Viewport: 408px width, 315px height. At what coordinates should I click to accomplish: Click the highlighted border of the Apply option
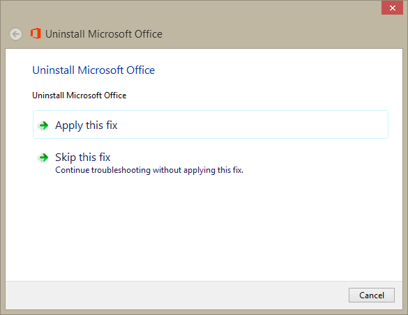click(210, 111)
